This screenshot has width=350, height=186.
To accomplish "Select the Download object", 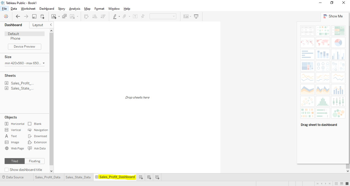I will pos(37,136).
